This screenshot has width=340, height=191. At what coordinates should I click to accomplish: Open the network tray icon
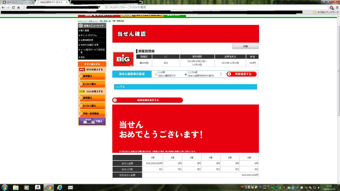314,188
